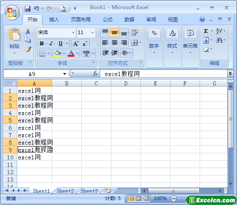Click the Wrap Text icon

pos(134,32)
